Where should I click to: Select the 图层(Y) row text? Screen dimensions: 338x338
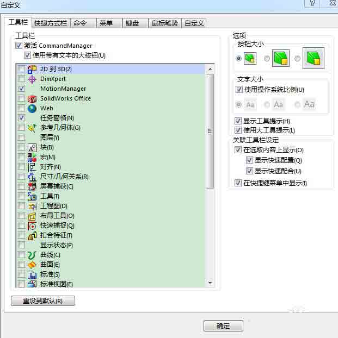pos(50,137)
